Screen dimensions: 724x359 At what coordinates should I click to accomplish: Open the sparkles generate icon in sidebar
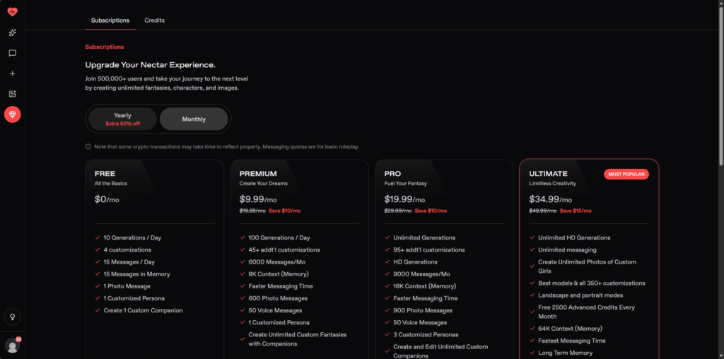(x=13, y=33)
